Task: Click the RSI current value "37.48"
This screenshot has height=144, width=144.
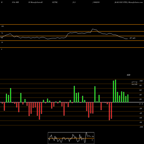Action: [132, 38]
